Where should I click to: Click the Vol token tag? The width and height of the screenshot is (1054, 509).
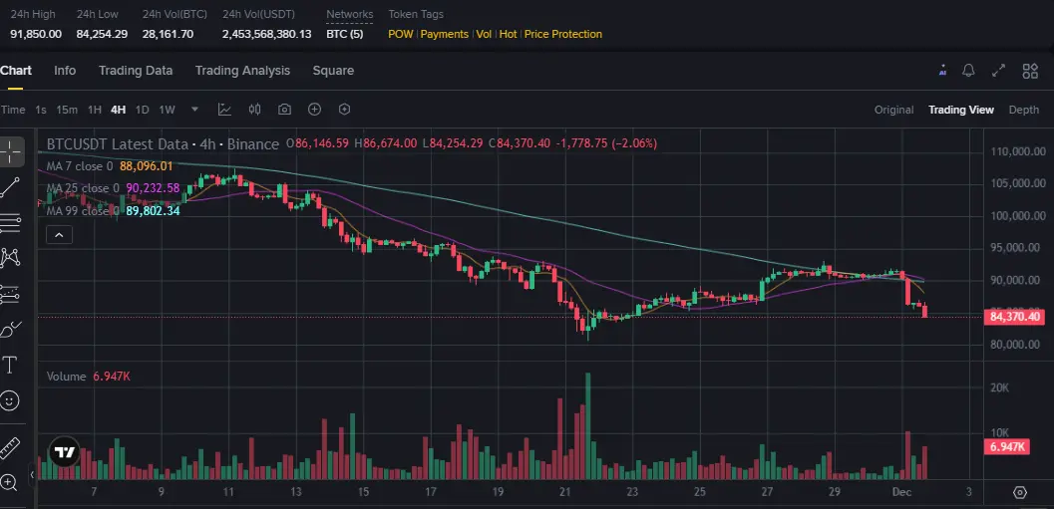[484, 34]
